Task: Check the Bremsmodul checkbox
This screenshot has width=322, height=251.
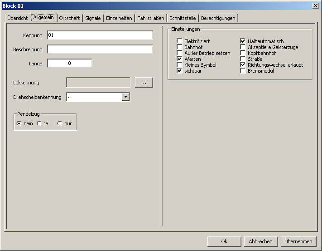Action: 243,71
